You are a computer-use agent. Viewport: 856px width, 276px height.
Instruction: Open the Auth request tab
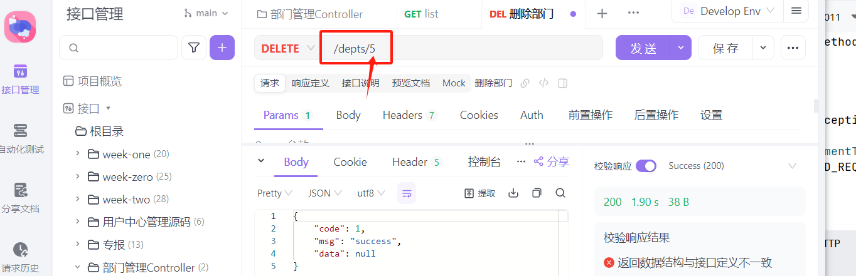(x=532, y=115)
